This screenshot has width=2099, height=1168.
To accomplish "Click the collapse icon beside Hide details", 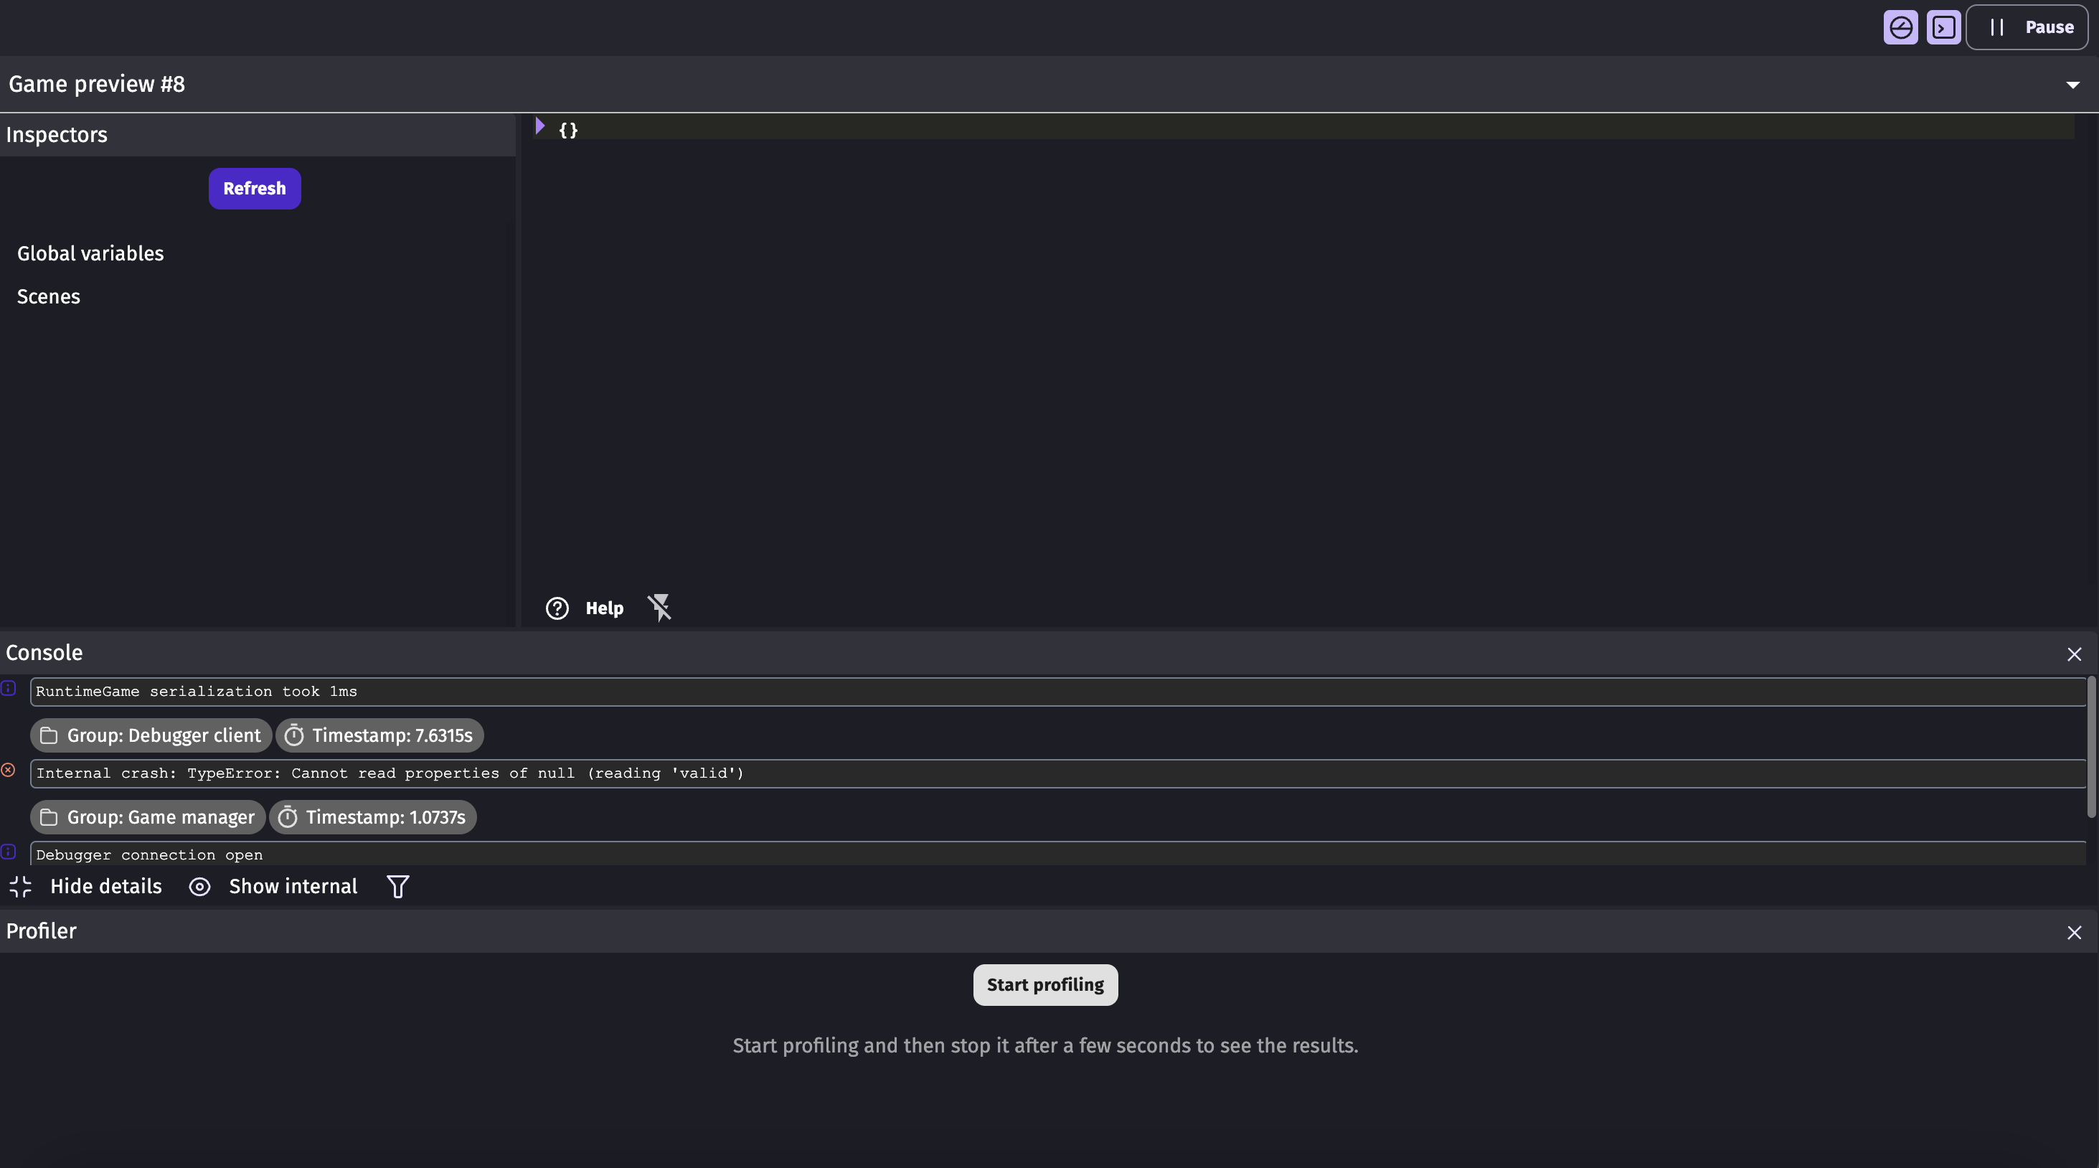I will [20, 886].
